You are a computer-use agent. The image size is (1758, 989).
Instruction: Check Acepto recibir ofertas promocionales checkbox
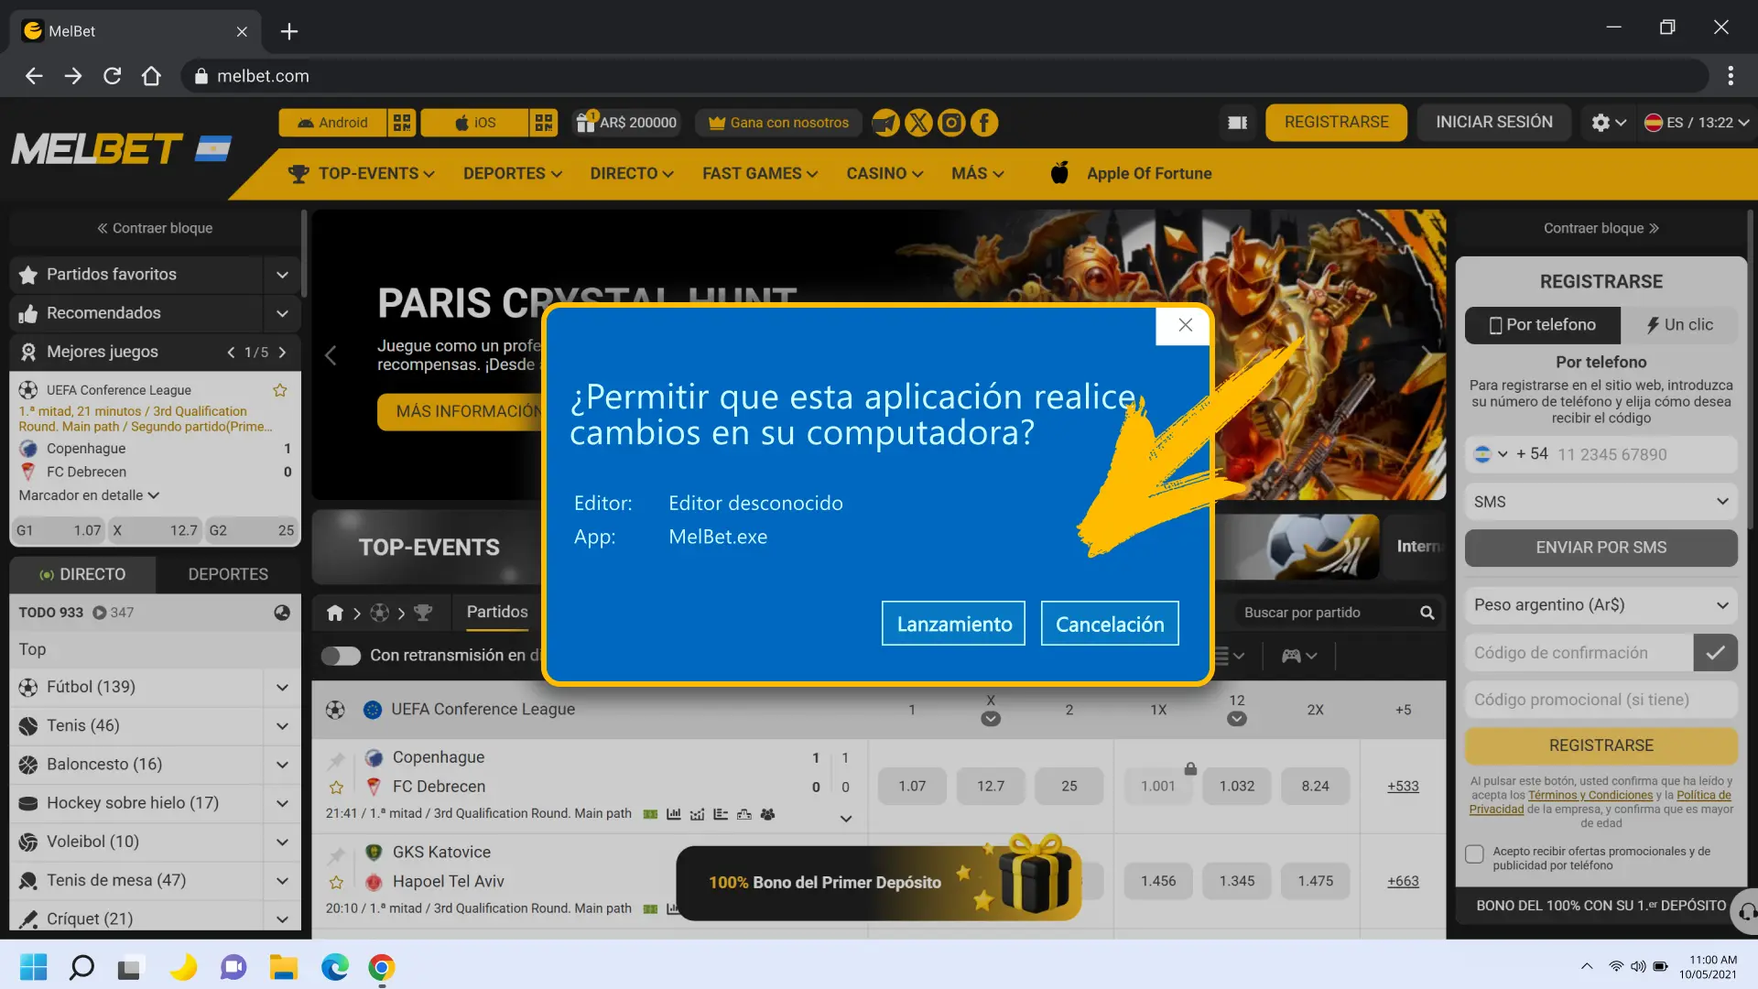pyautogui.click(x=1474, y=854)
